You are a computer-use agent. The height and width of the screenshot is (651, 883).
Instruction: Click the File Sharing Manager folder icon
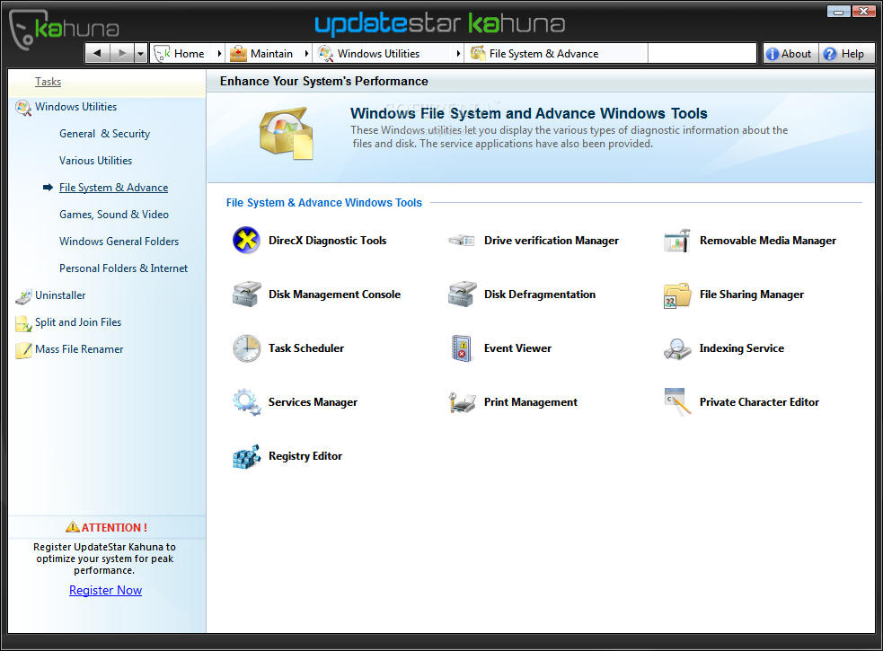pos(677,295)
